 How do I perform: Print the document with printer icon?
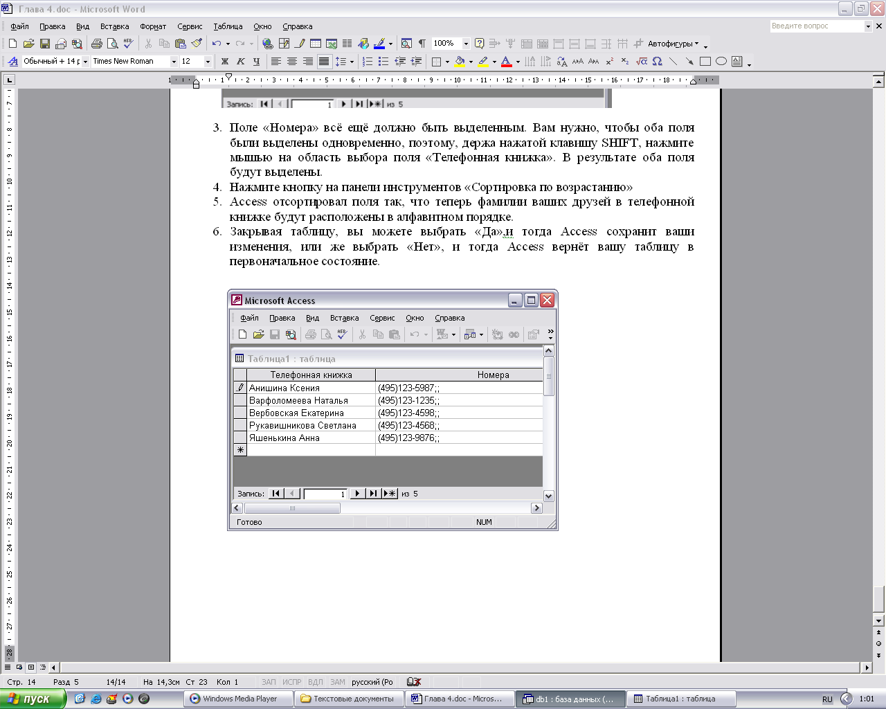(96, 44)
